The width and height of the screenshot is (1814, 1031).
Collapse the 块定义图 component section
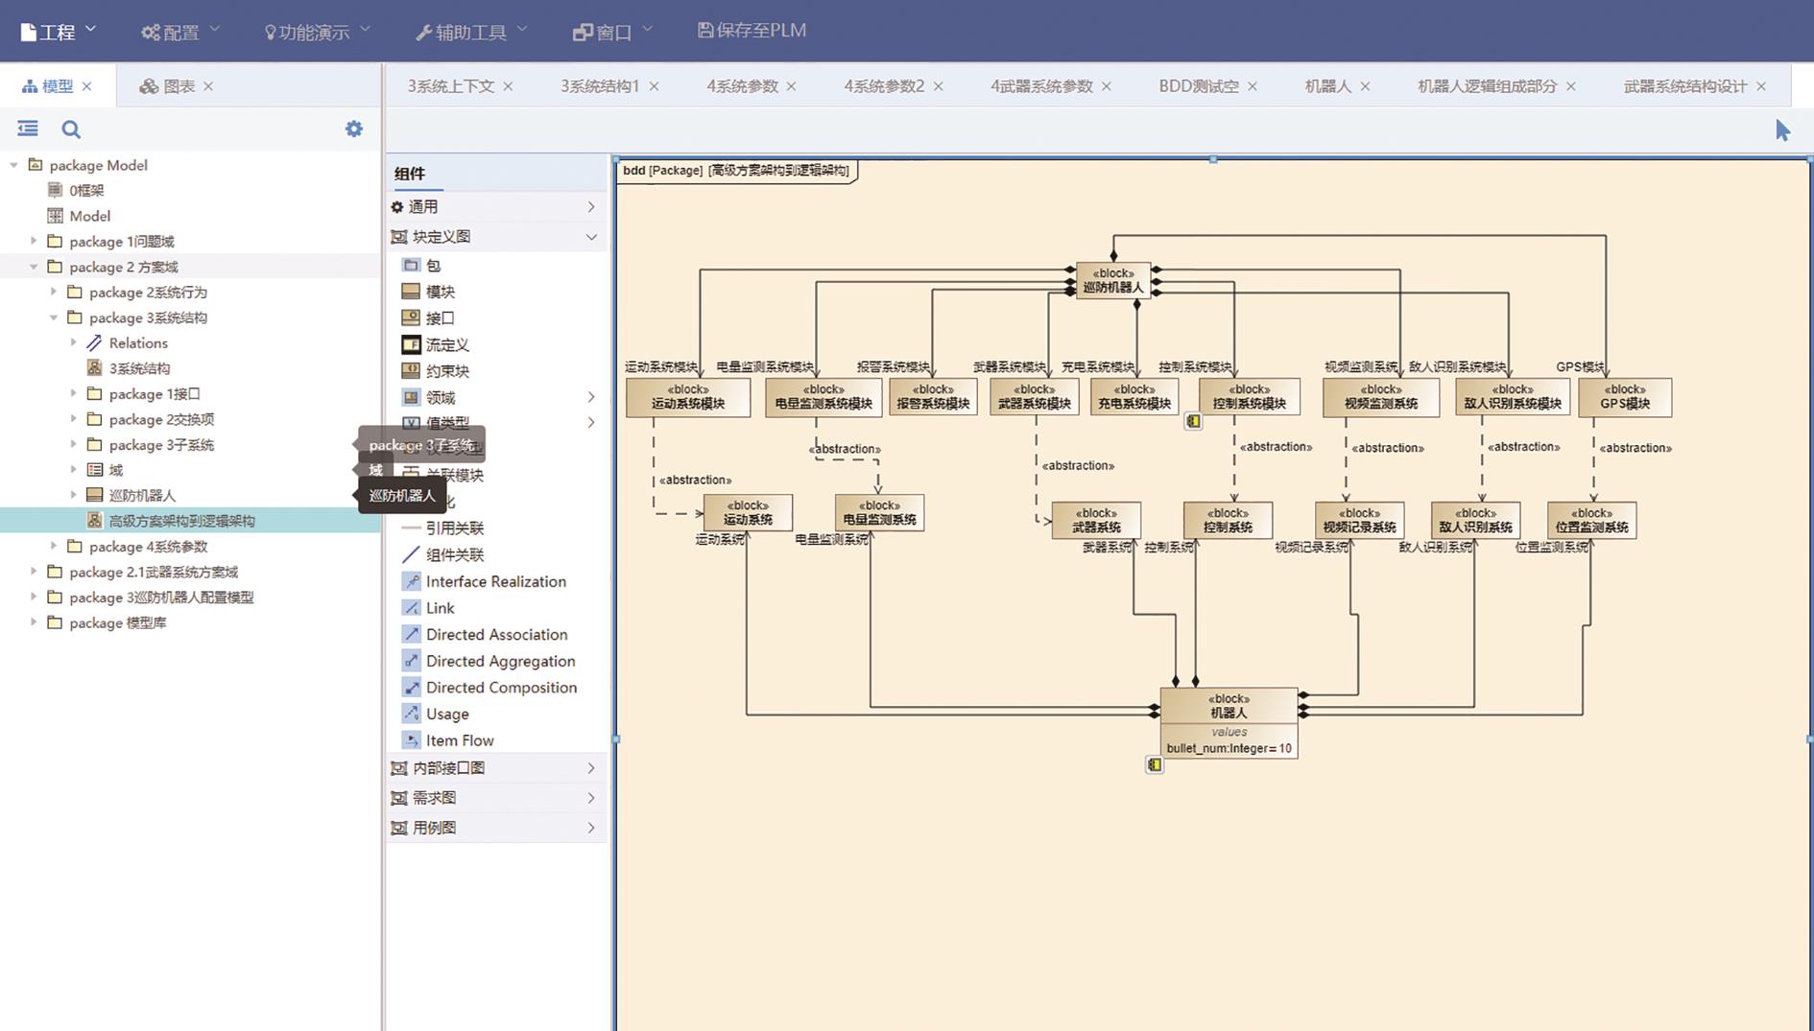591,237
